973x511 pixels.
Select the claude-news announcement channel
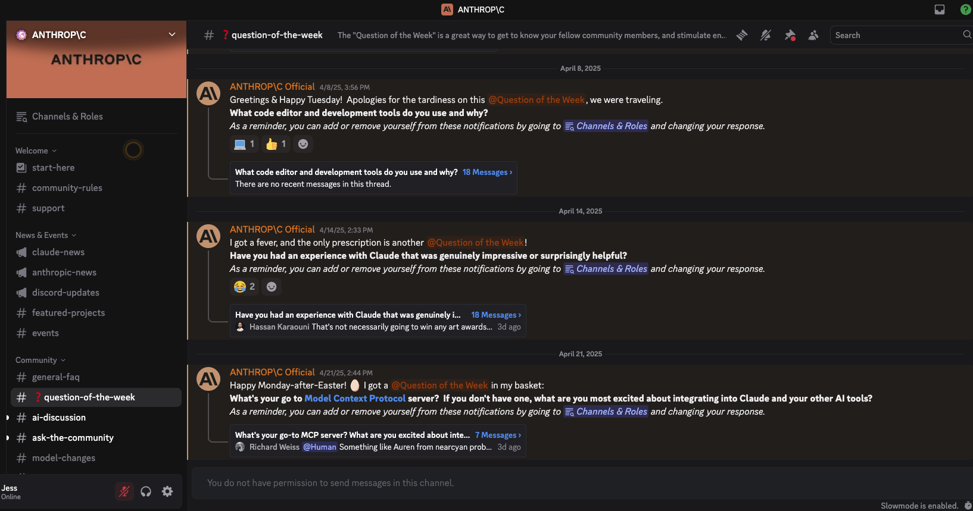click(x=57, y=252)
